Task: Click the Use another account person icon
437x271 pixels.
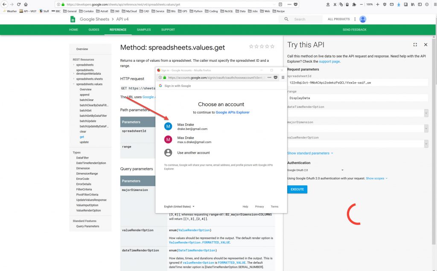Action: (168, 153)
